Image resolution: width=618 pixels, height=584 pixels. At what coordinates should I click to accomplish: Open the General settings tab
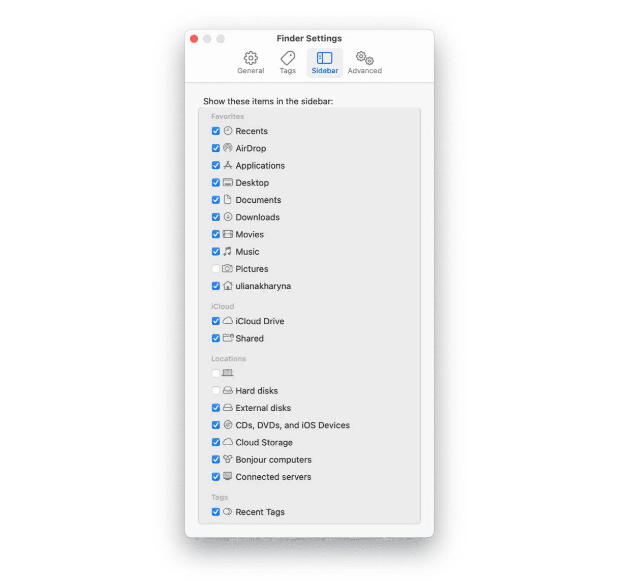point(251,63)
